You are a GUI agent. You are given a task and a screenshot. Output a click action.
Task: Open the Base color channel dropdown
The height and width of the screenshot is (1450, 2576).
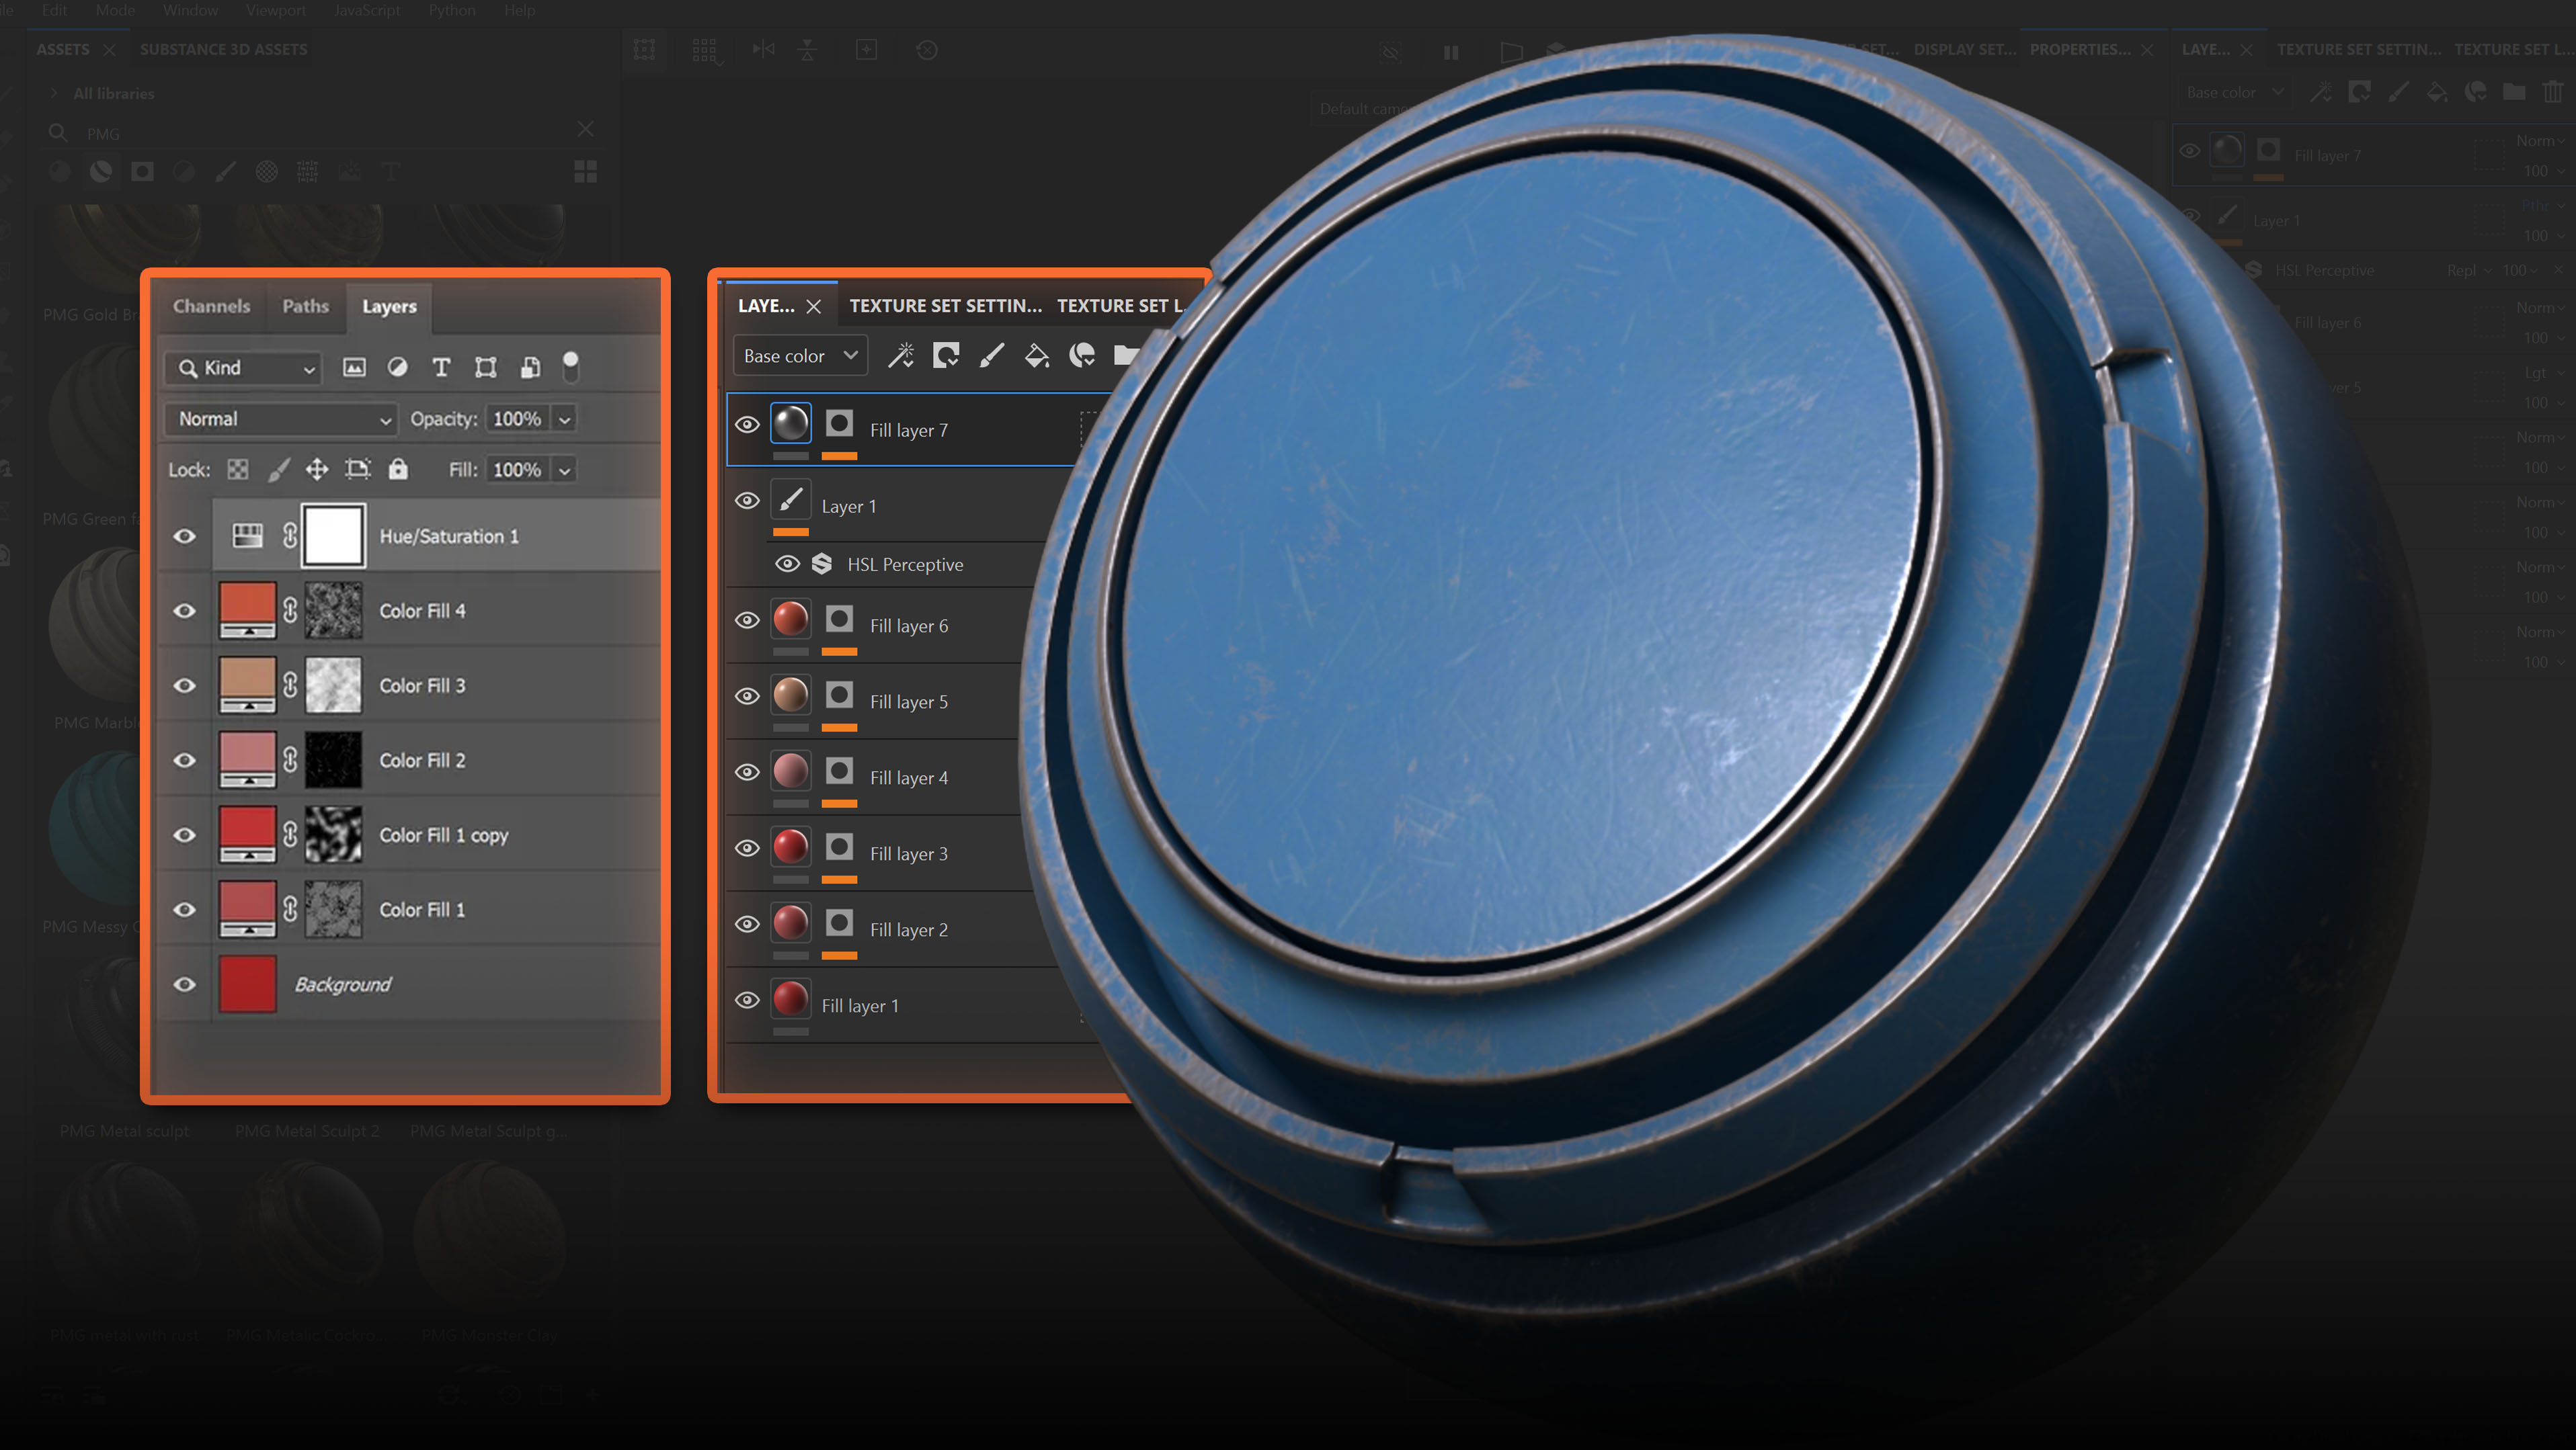click(x=800, y=355)
